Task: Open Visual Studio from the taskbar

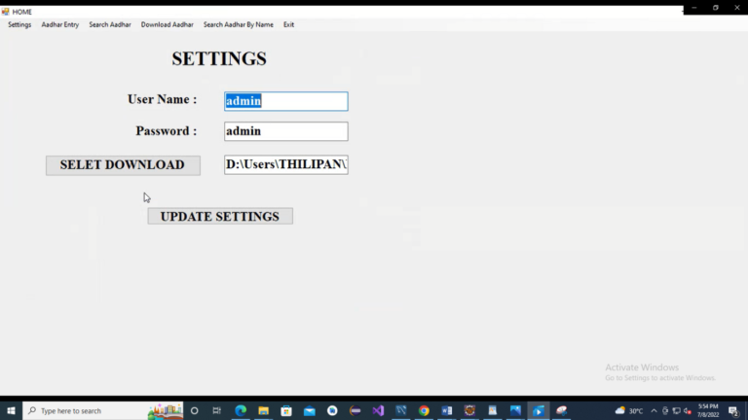Action: [378, 410]
